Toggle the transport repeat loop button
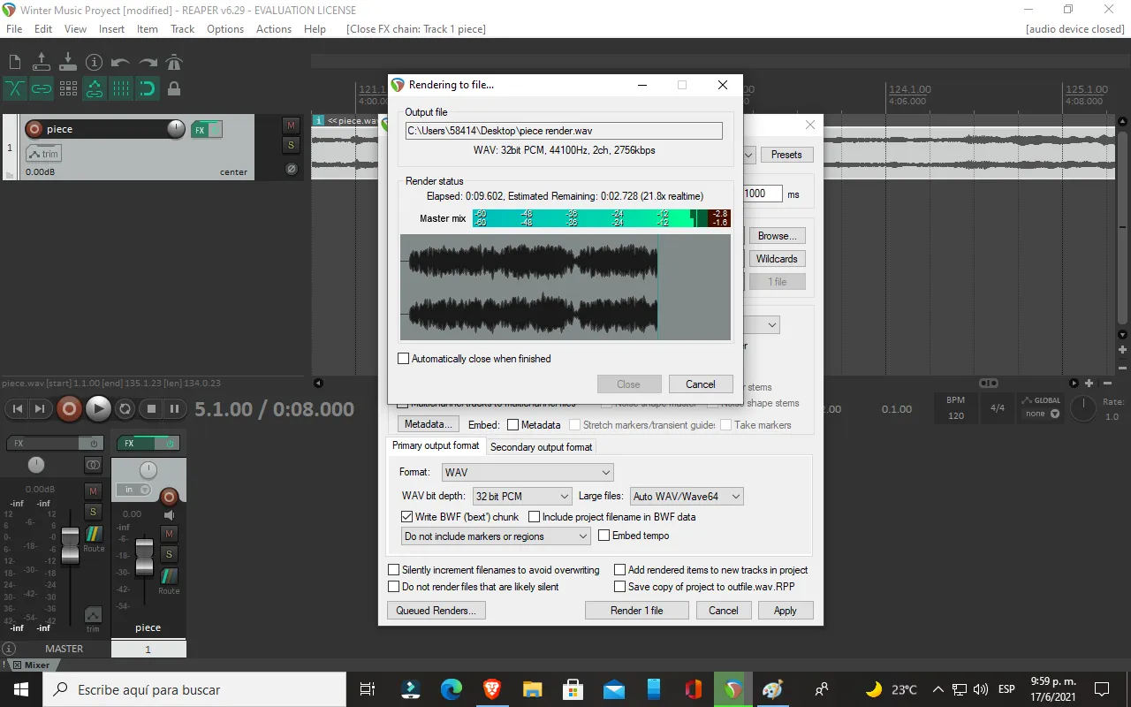The width and height of the screenshot is (1131, 707). [125, 408]
